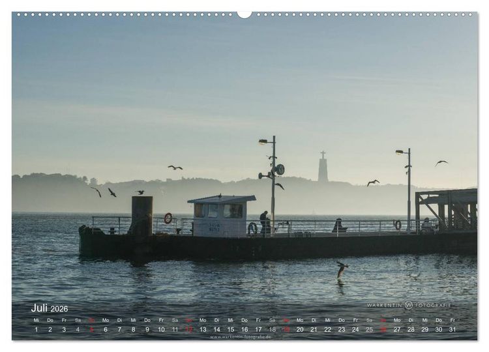Select date 2 in the calendar row
This screenshot has width=489, height=352.
tap(50, 329)
